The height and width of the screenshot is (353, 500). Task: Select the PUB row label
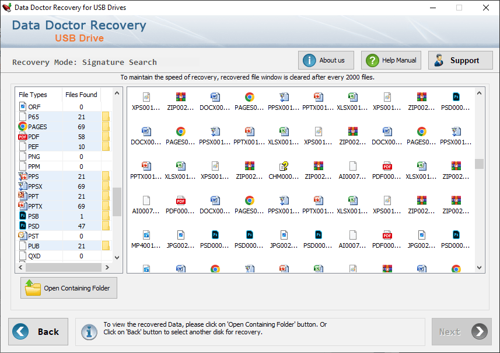pos(34,246)
